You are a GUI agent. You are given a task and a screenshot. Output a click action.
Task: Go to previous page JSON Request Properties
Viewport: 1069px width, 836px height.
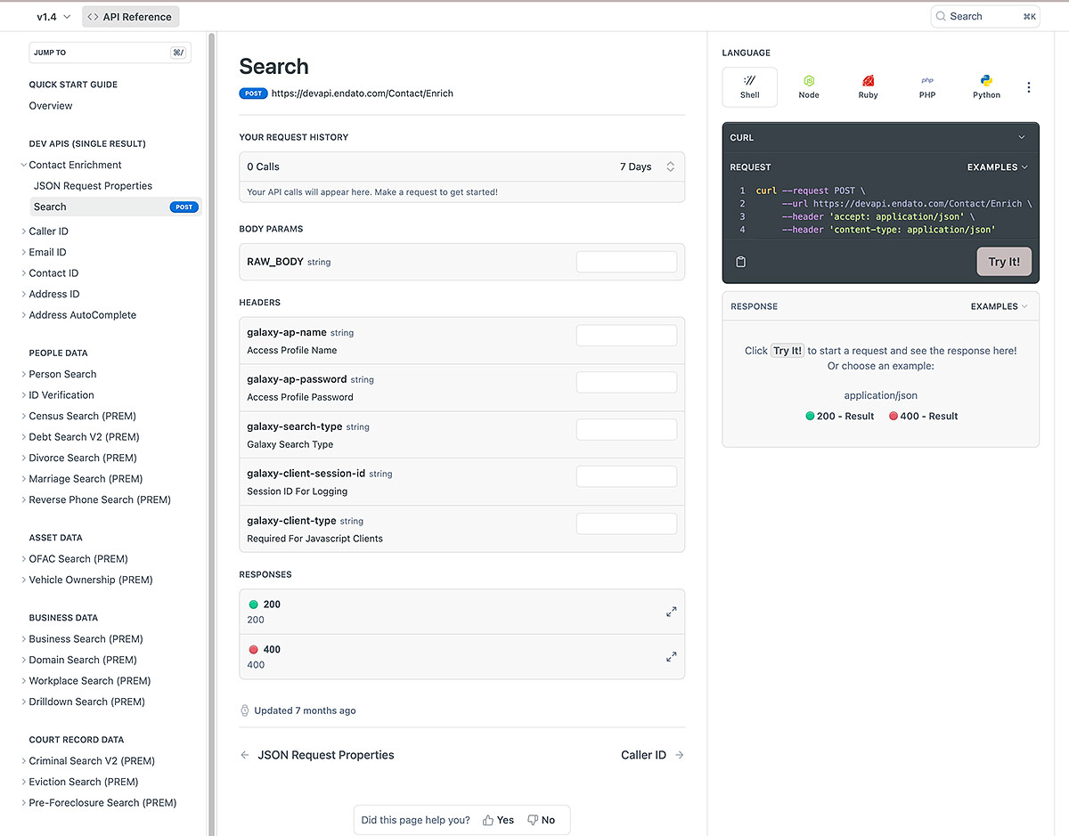pos(317,755)
